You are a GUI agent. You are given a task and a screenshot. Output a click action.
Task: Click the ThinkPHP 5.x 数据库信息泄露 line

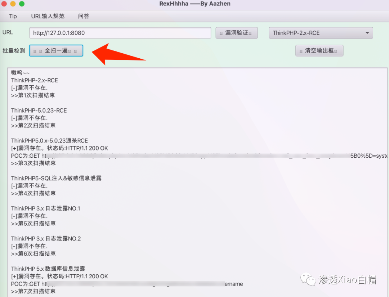pos(48,269)
